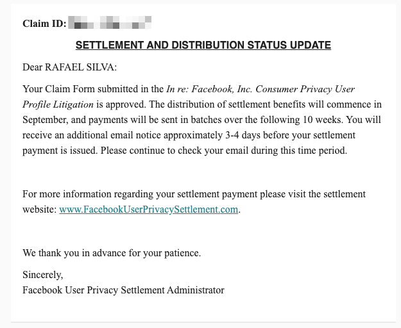Click the "Dear RAFAEL SILVA:" greeting
The height and width of the screenshot is (328, 401).
pyautogui.click(x=70, y=67)
